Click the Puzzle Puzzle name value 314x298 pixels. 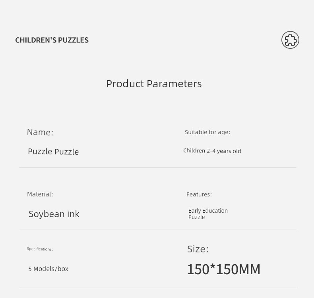53,152
